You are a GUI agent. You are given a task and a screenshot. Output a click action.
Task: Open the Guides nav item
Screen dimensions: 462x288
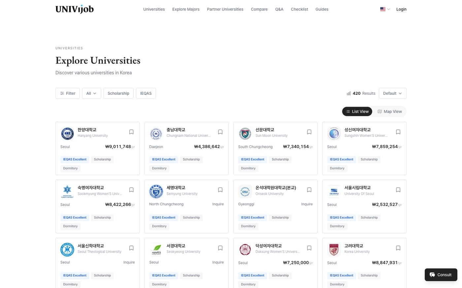coord(322,9)
